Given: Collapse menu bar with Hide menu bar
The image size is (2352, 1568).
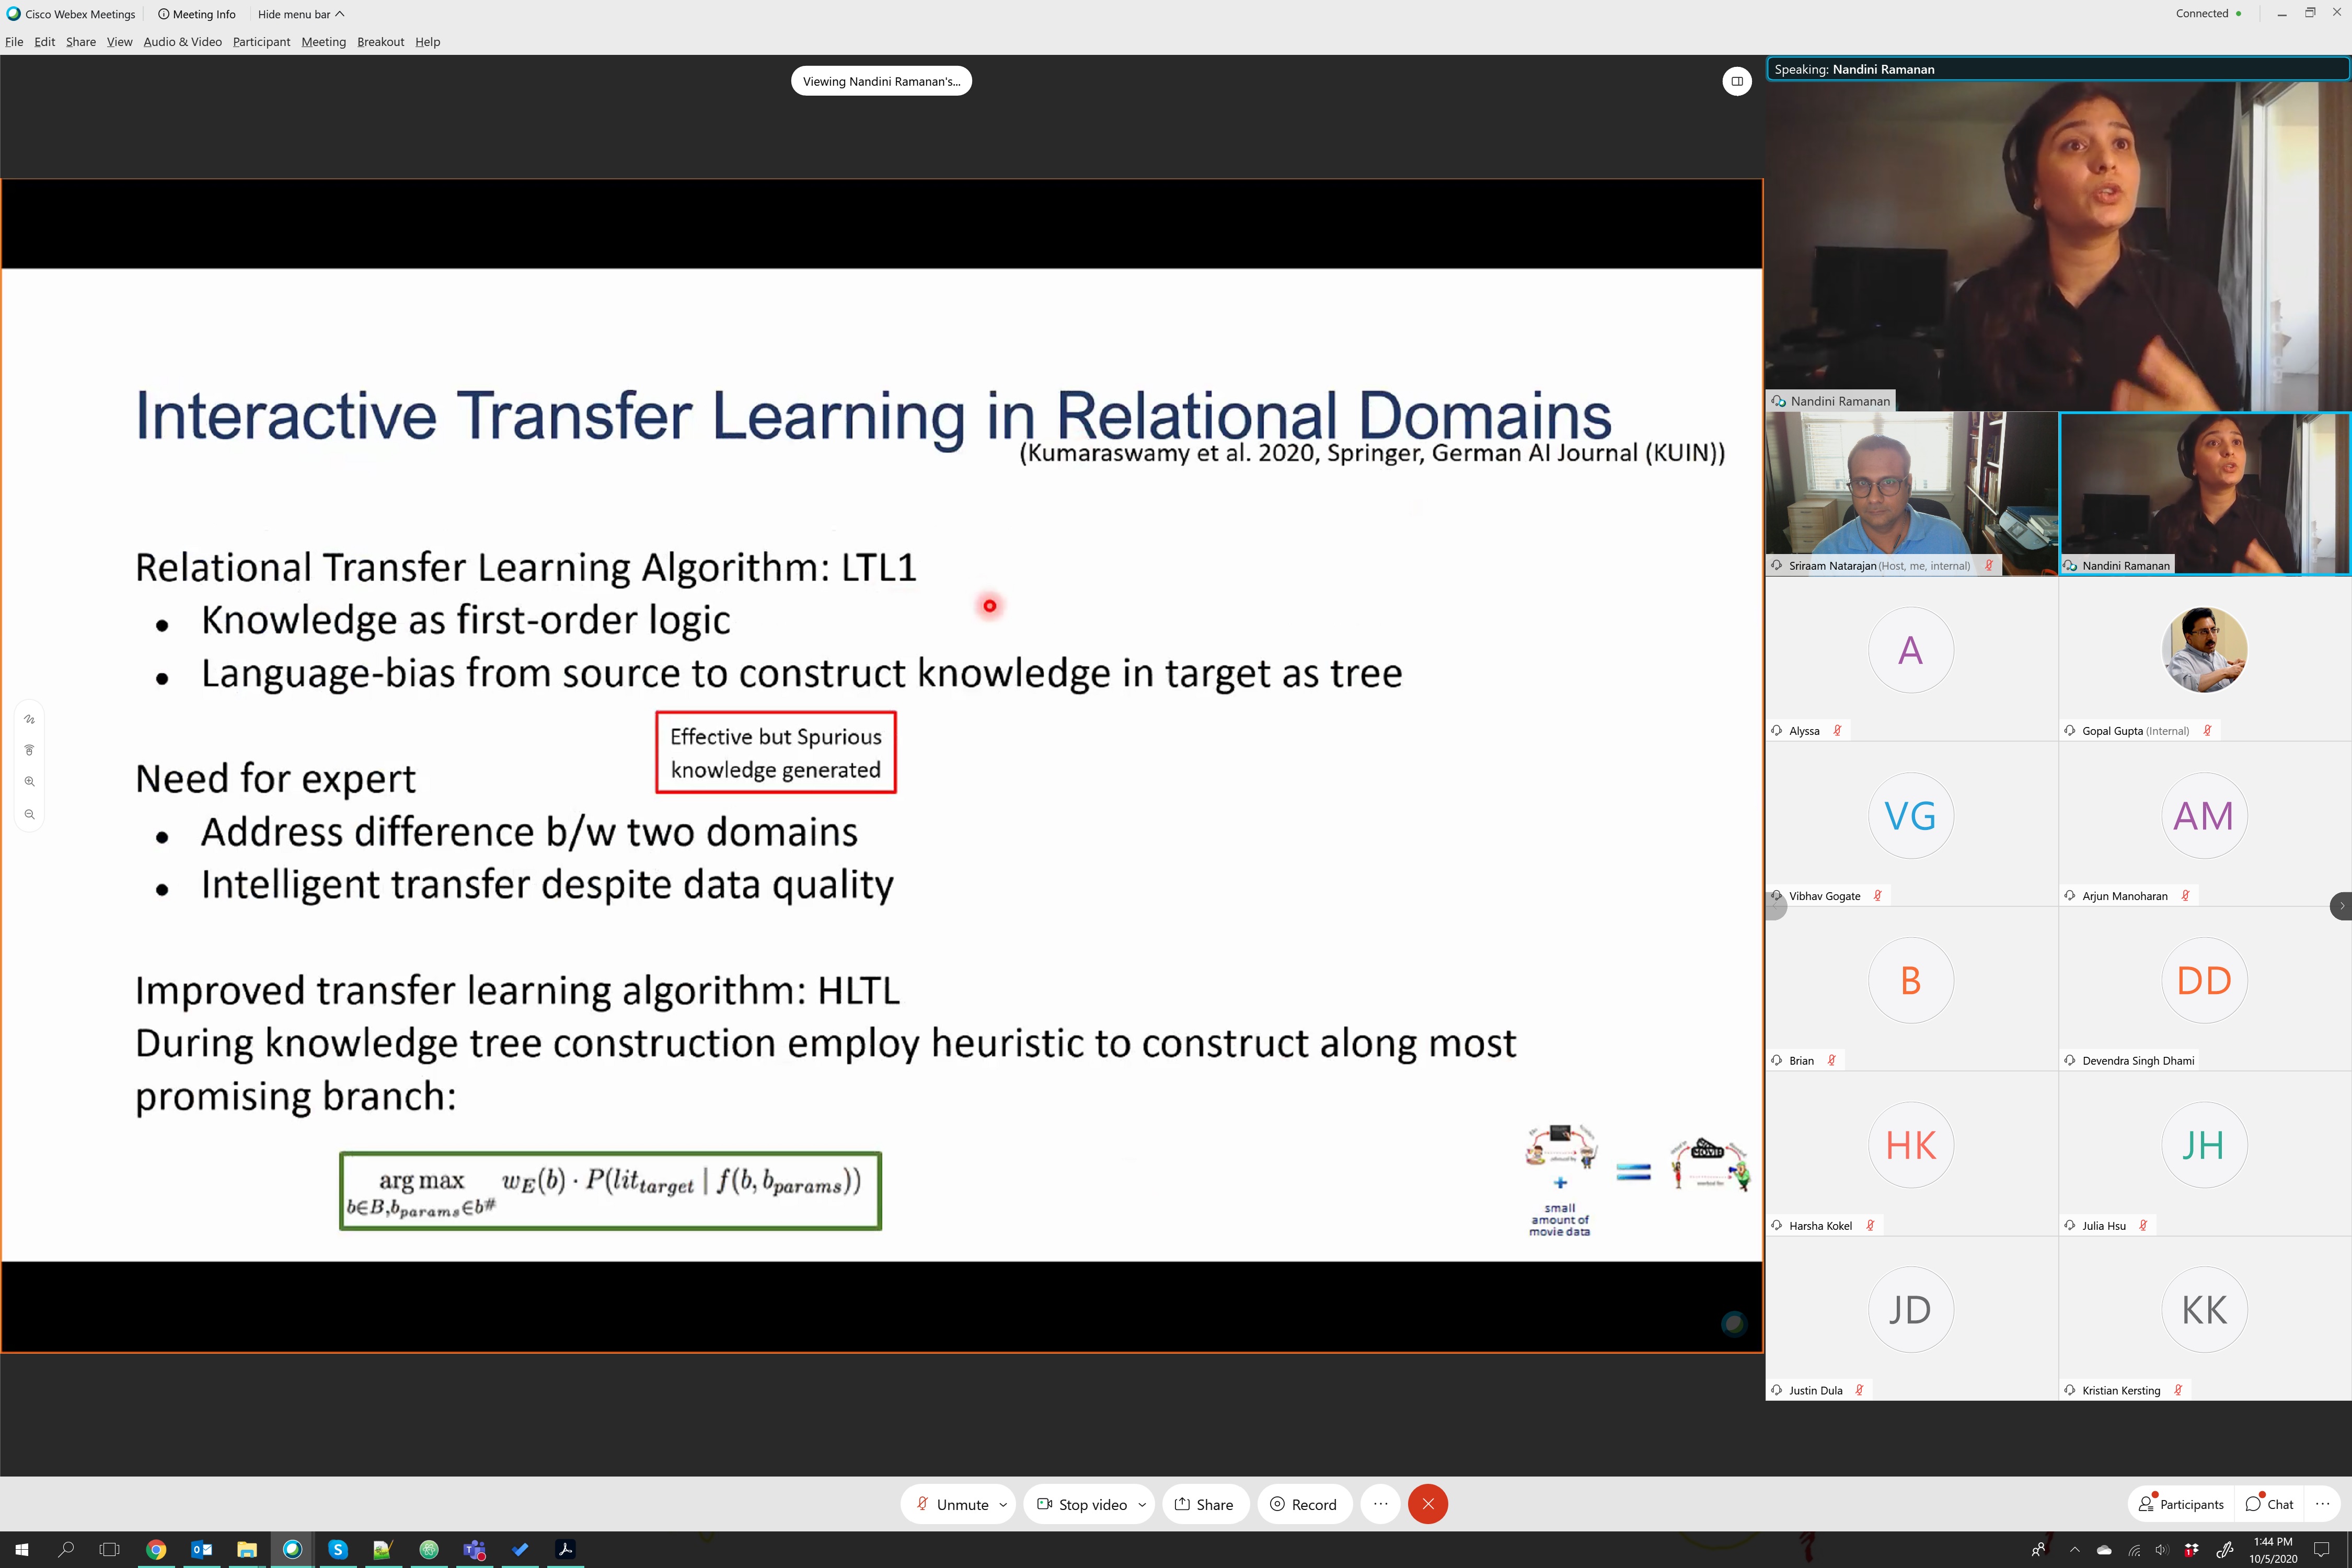Looking at the screenshot, I should pos(300,14).
